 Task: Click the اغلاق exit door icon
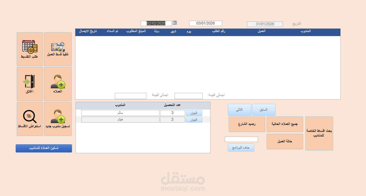(x=29, y=82)
